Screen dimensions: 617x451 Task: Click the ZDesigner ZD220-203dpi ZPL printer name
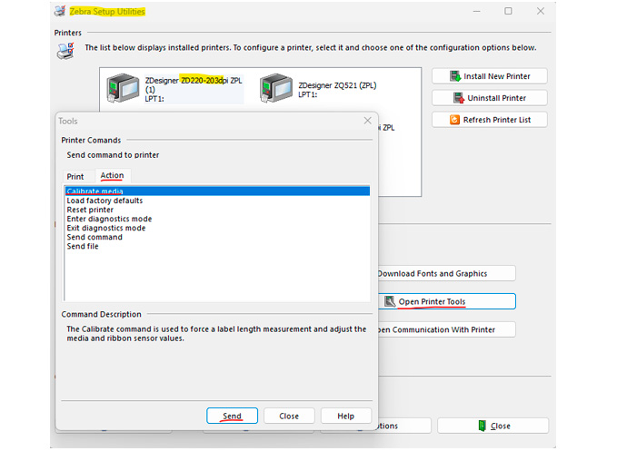pyautogui.click(x=194, y=85)
